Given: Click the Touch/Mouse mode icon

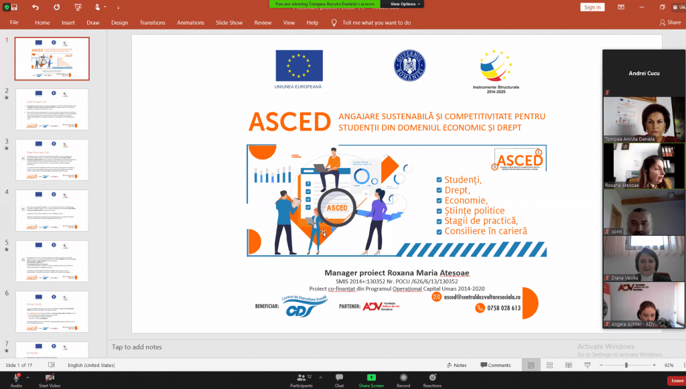Looking at the screenshot, I should 97,7.
